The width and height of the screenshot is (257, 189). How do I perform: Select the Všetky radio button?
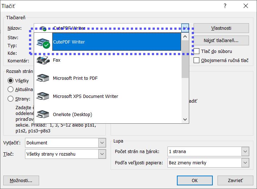(11, 81)
